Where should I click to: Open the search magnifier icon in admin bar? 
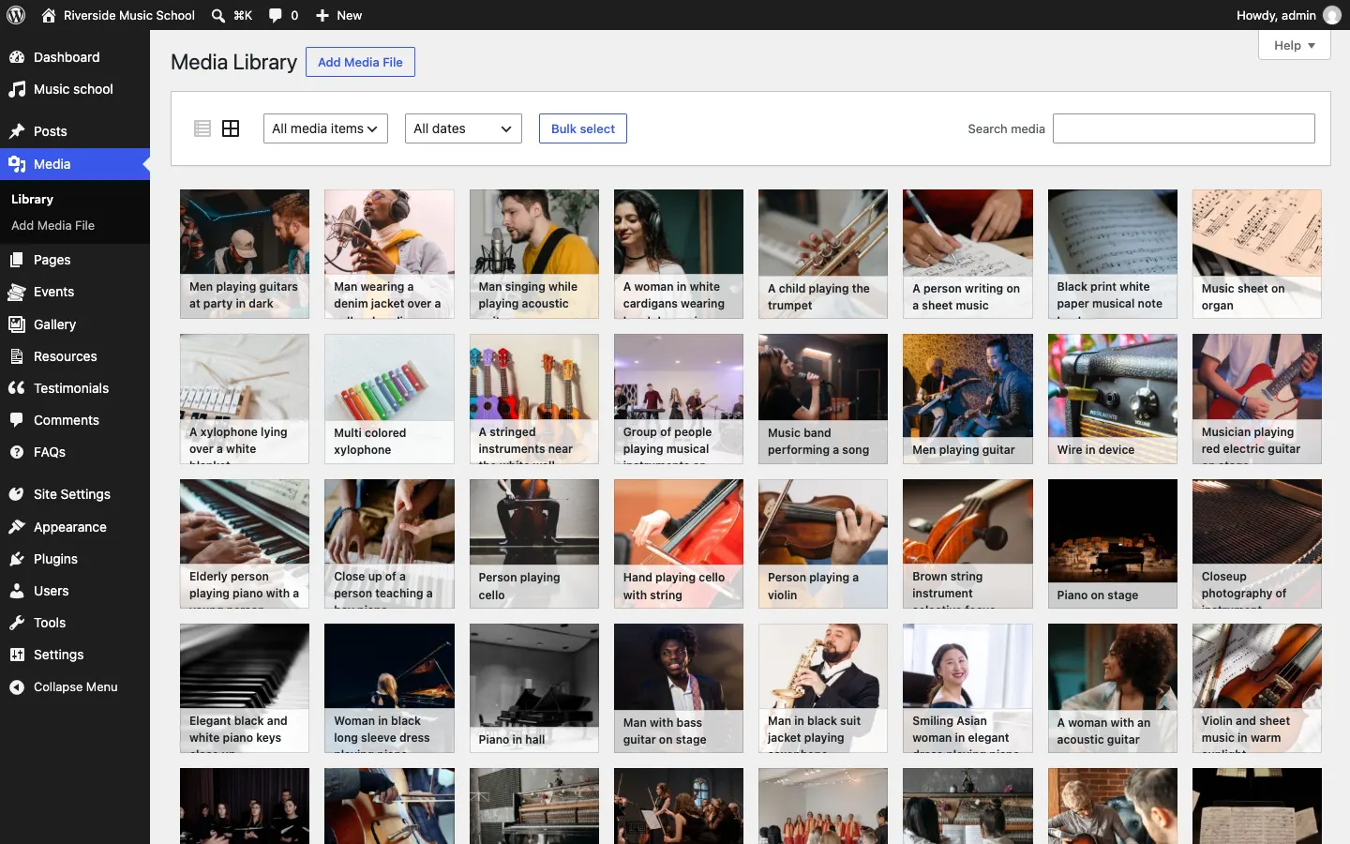pos(218,15)
